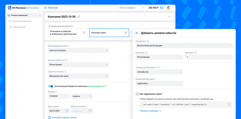241x119 pixels.
Task: Choose the Реклама сайта option
Action: 109,33
